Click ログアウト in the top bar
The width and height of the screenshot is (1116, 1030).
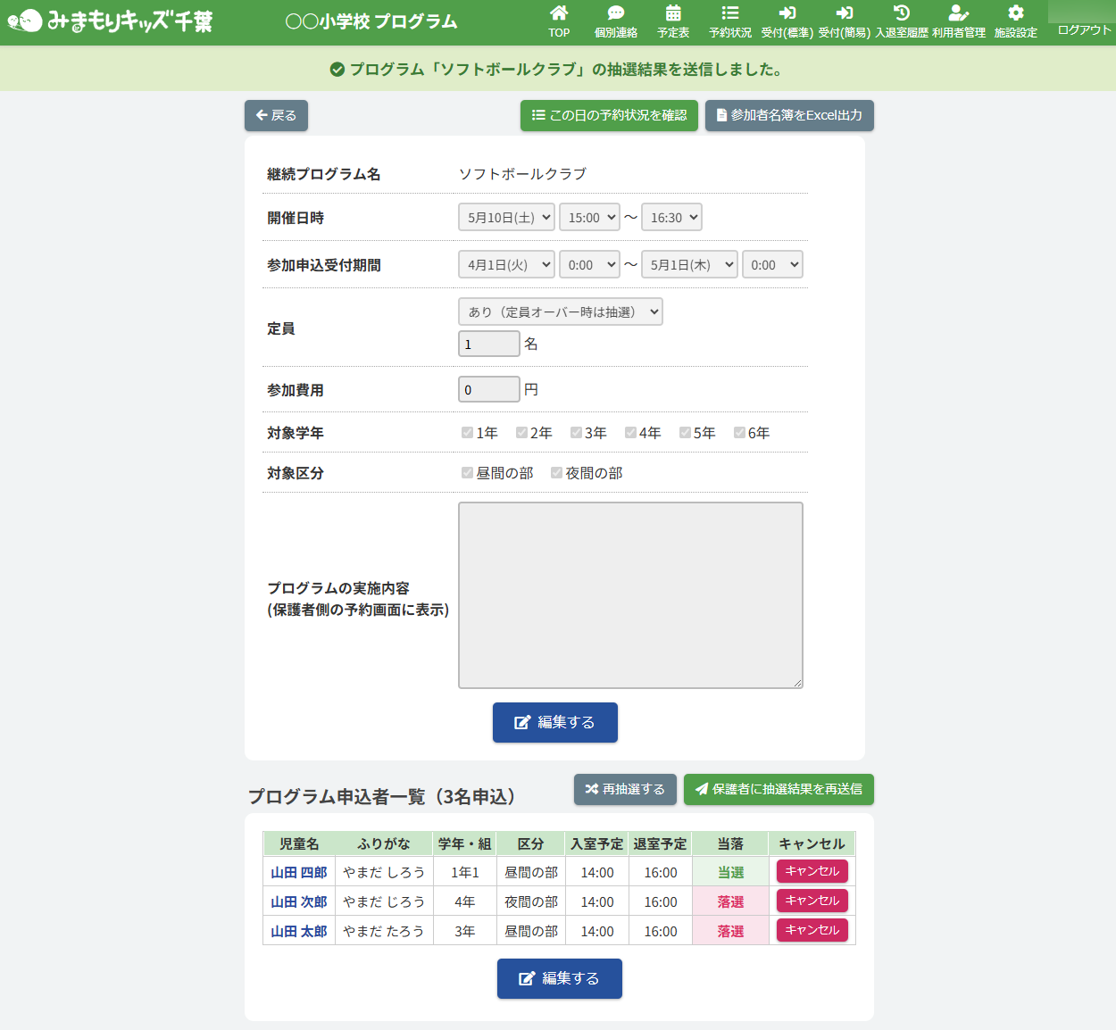(1083, 30)
